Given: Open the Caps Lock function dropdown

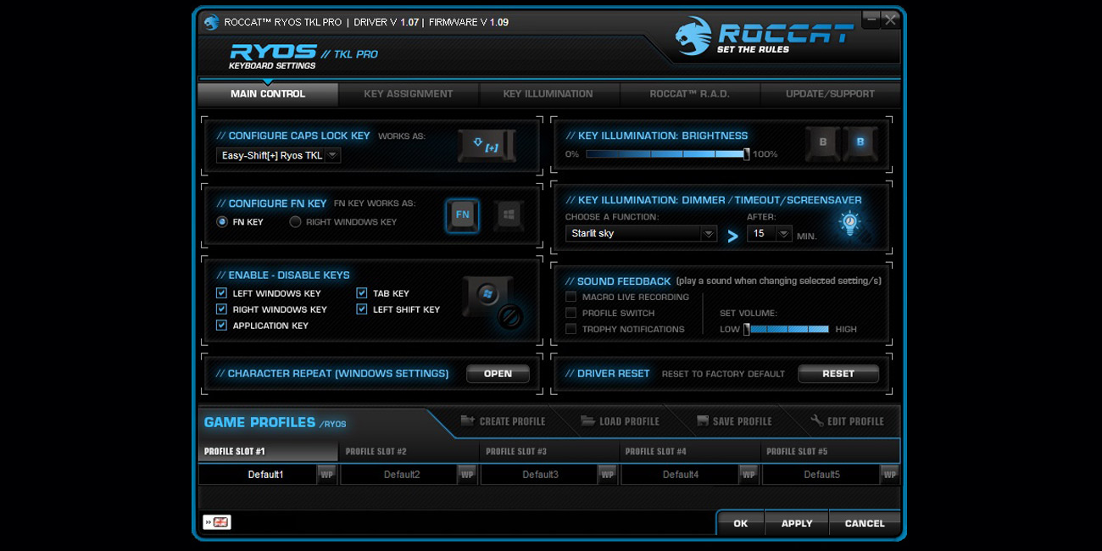Looking at the screenshot, I should click(x=279, y=155).
